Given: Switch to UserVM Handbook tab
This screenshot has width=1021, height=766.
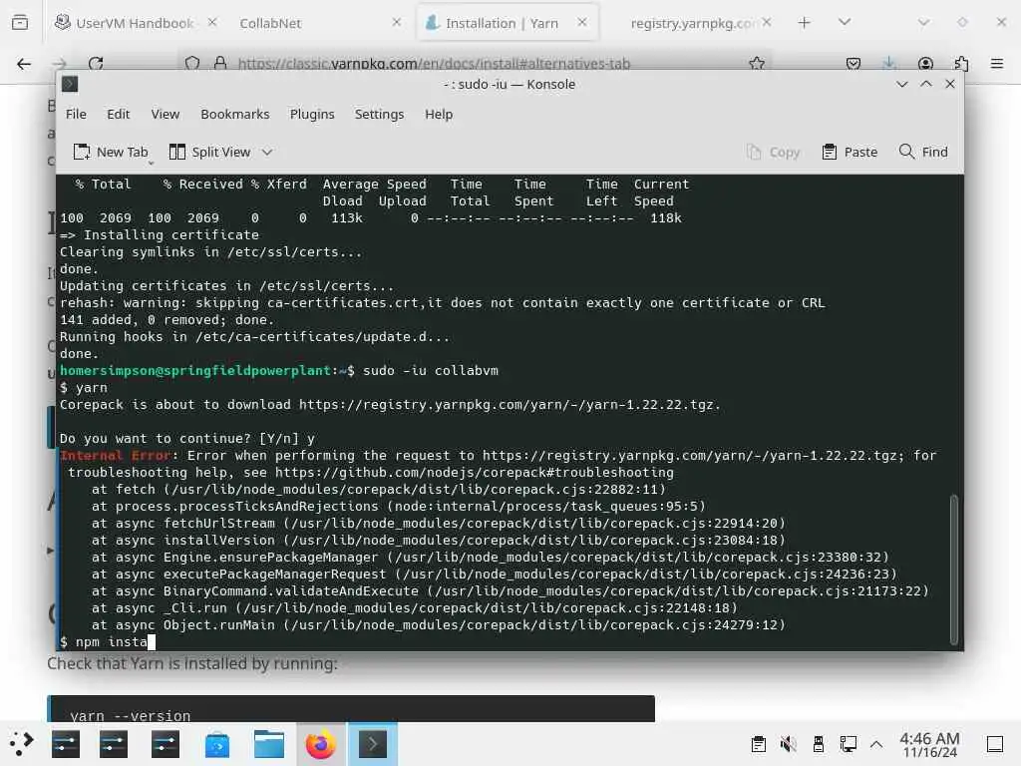Looking at the screenshot, I should click(x=136, y=23).
